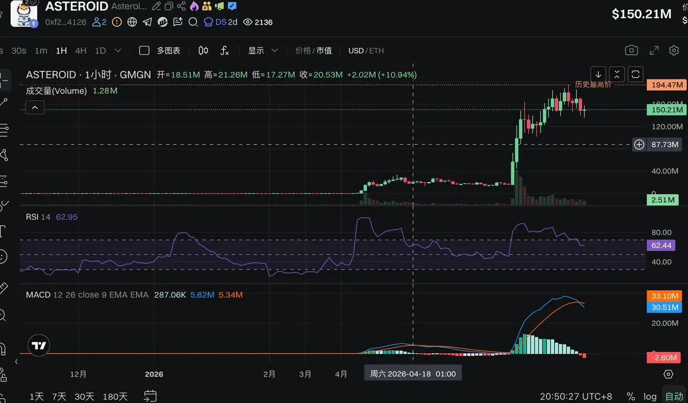This screenshot has width=688, height=403.
Task: Switch the denomination to ETH
Action: click(x=377, y=50)
